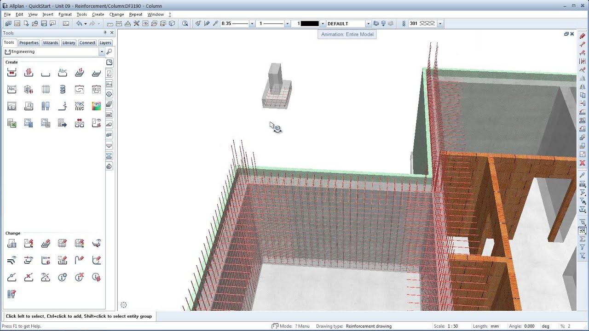Switch to the Properties tab
This screenshot has width=589, height=331.
[29, 43]
